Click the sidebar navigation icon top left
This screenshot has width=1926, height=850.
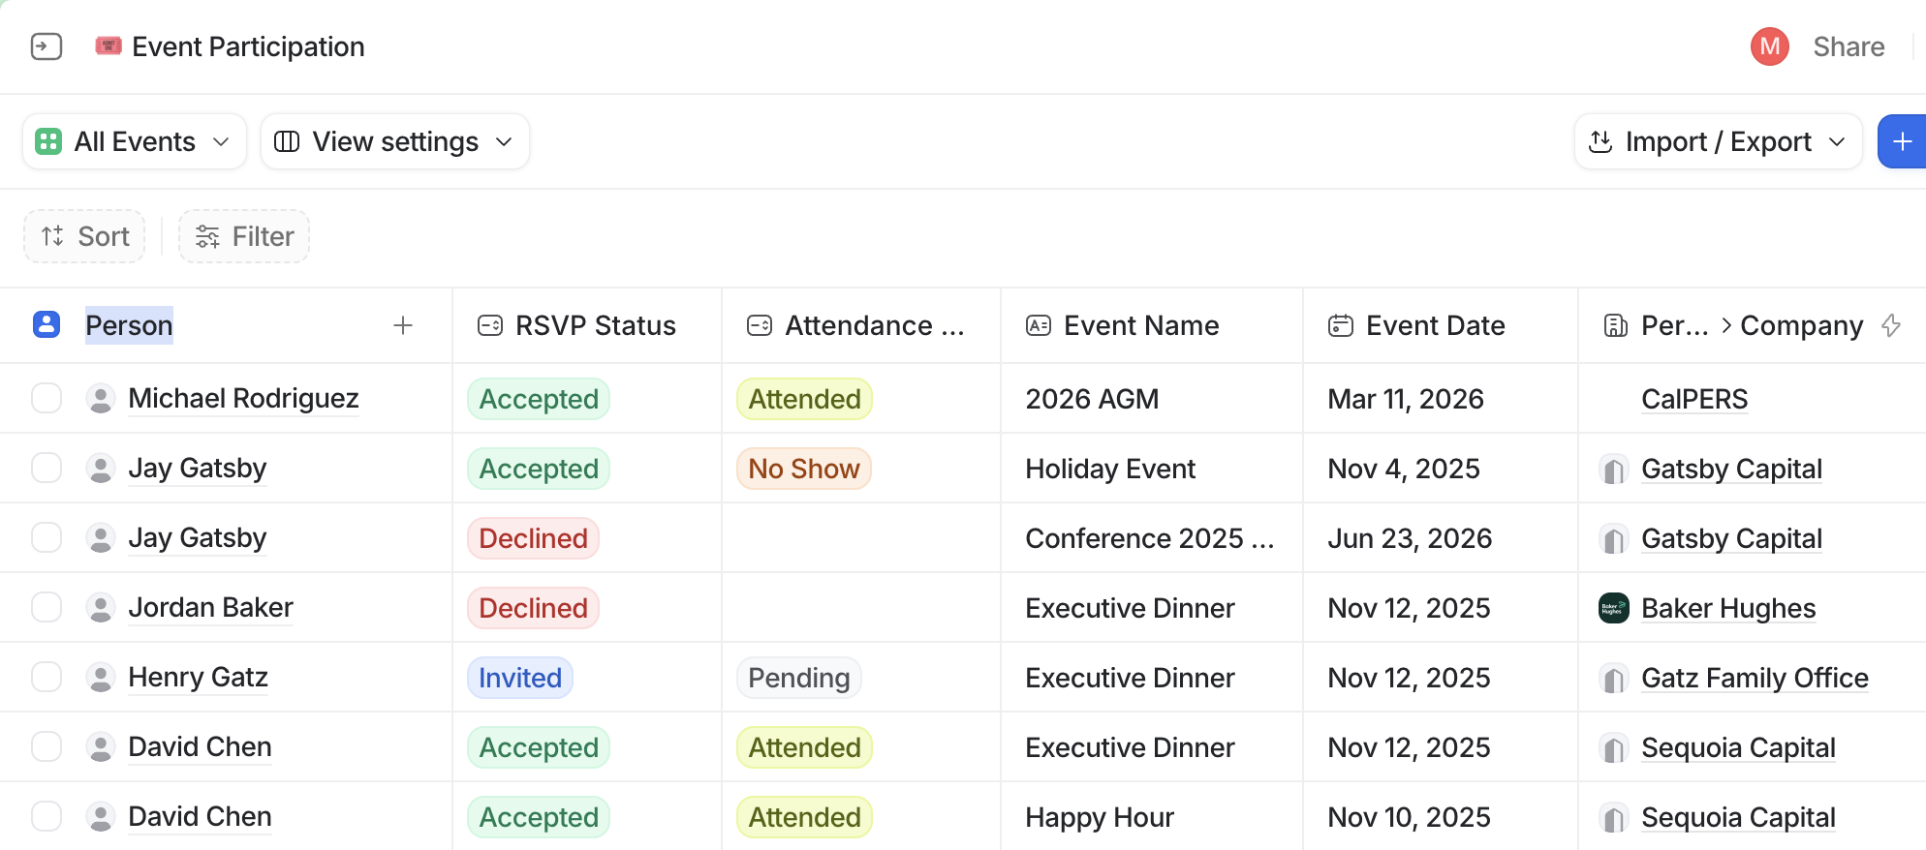pyautogui.click(x=47, y=46)
